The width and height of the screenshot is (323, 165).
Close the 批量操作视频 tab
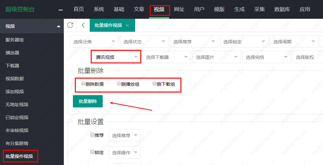(127, 26)
